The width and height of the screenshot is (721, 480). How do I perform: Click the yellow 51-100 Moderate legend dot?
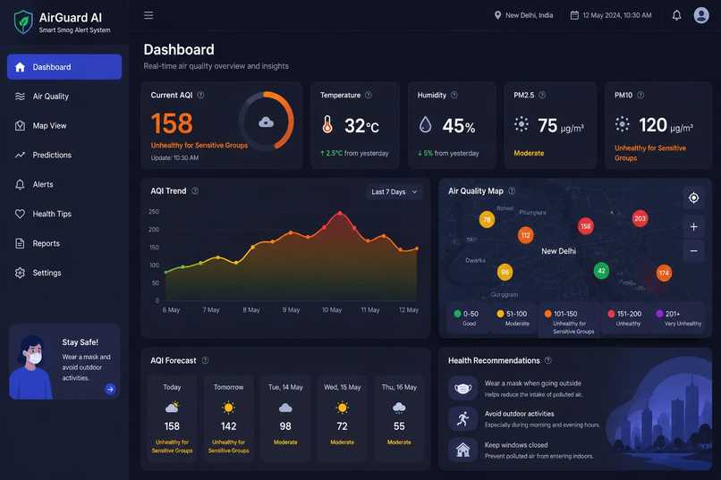[500, 314]
